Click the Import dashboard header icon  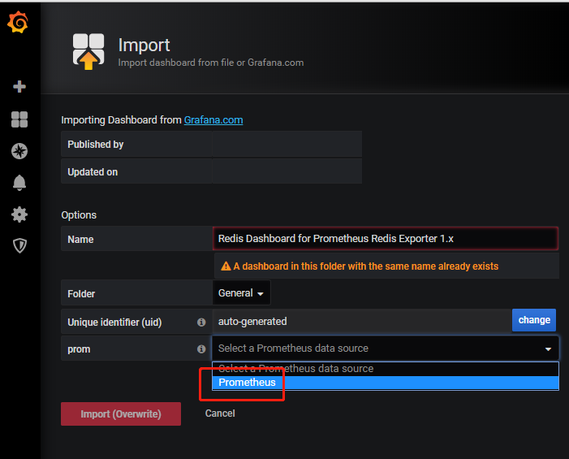pos(88,51)
